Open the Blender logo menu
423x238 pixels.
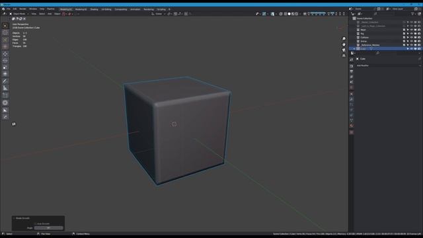(x=3, y=9)
